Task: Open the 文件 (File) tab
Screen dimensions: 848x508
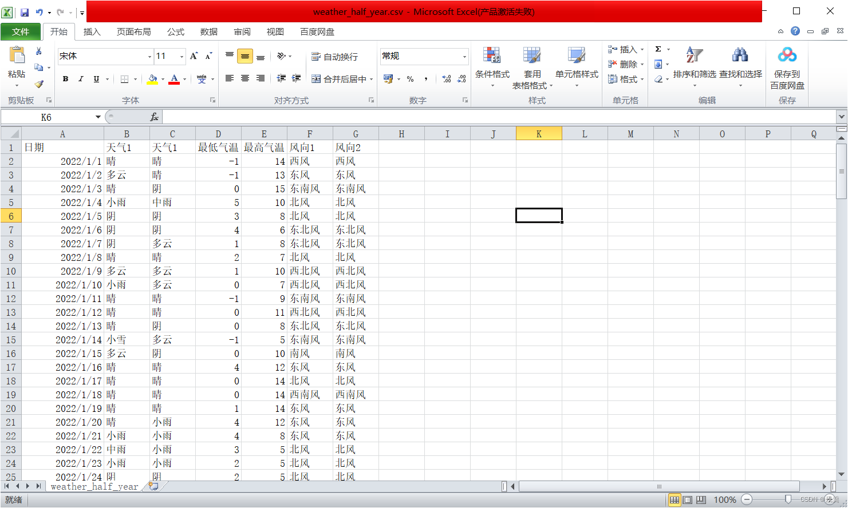Action: coord(21,31)
